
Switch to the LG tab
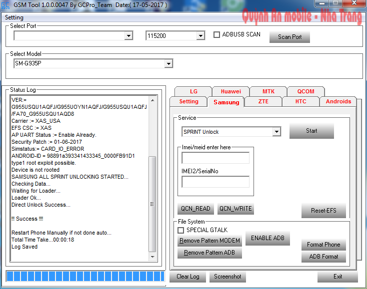click(193, 91)
